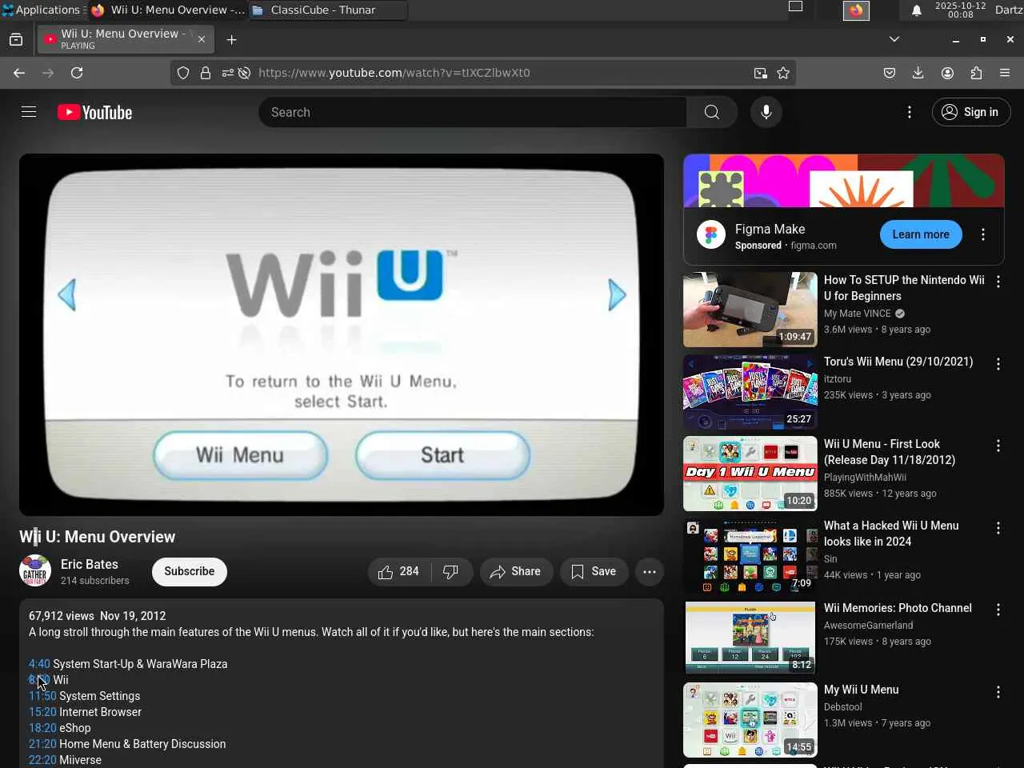Bookmark this page with star icon

[x=783, y=73]
